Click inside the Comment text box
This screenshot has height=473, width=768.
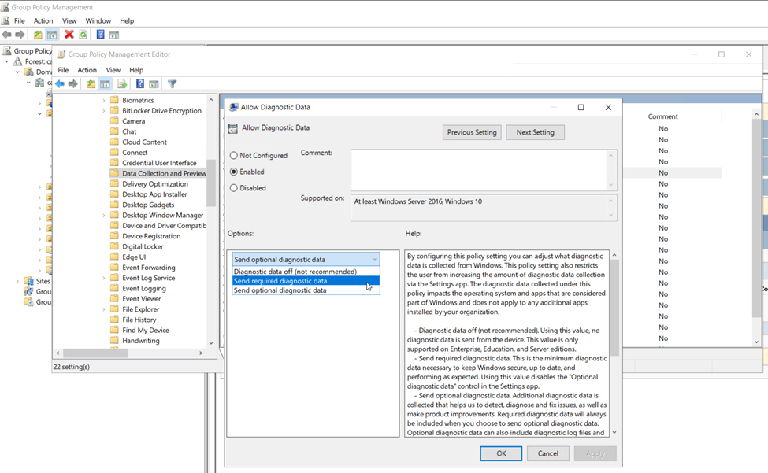click(x=479, y=168)
